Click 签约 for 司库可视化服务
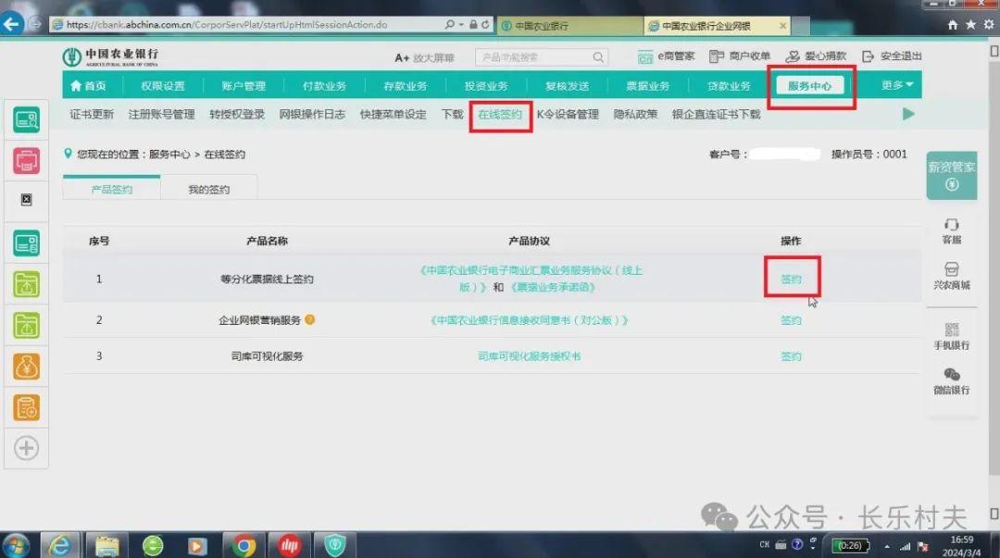 coord(791,356)
